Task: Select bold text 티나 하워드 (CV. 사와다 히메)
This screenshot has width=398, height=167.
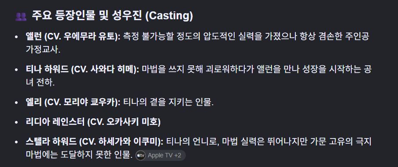Action: [x=82, y=69]
